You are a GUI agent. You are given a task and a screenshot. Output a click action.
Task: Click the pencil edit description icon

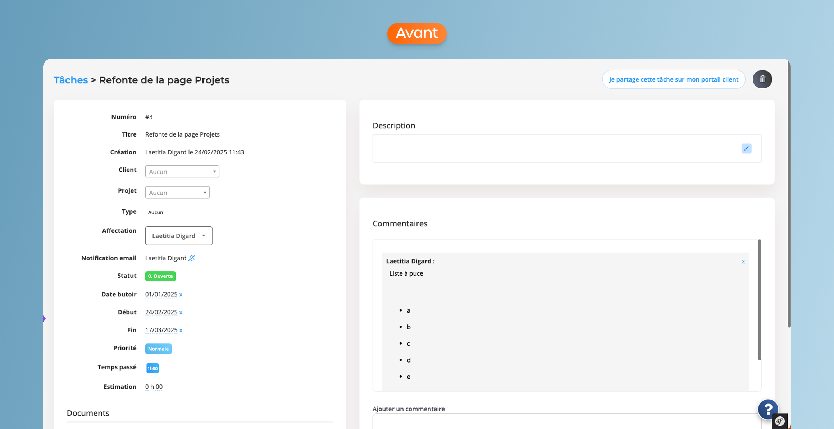[746, 148]
